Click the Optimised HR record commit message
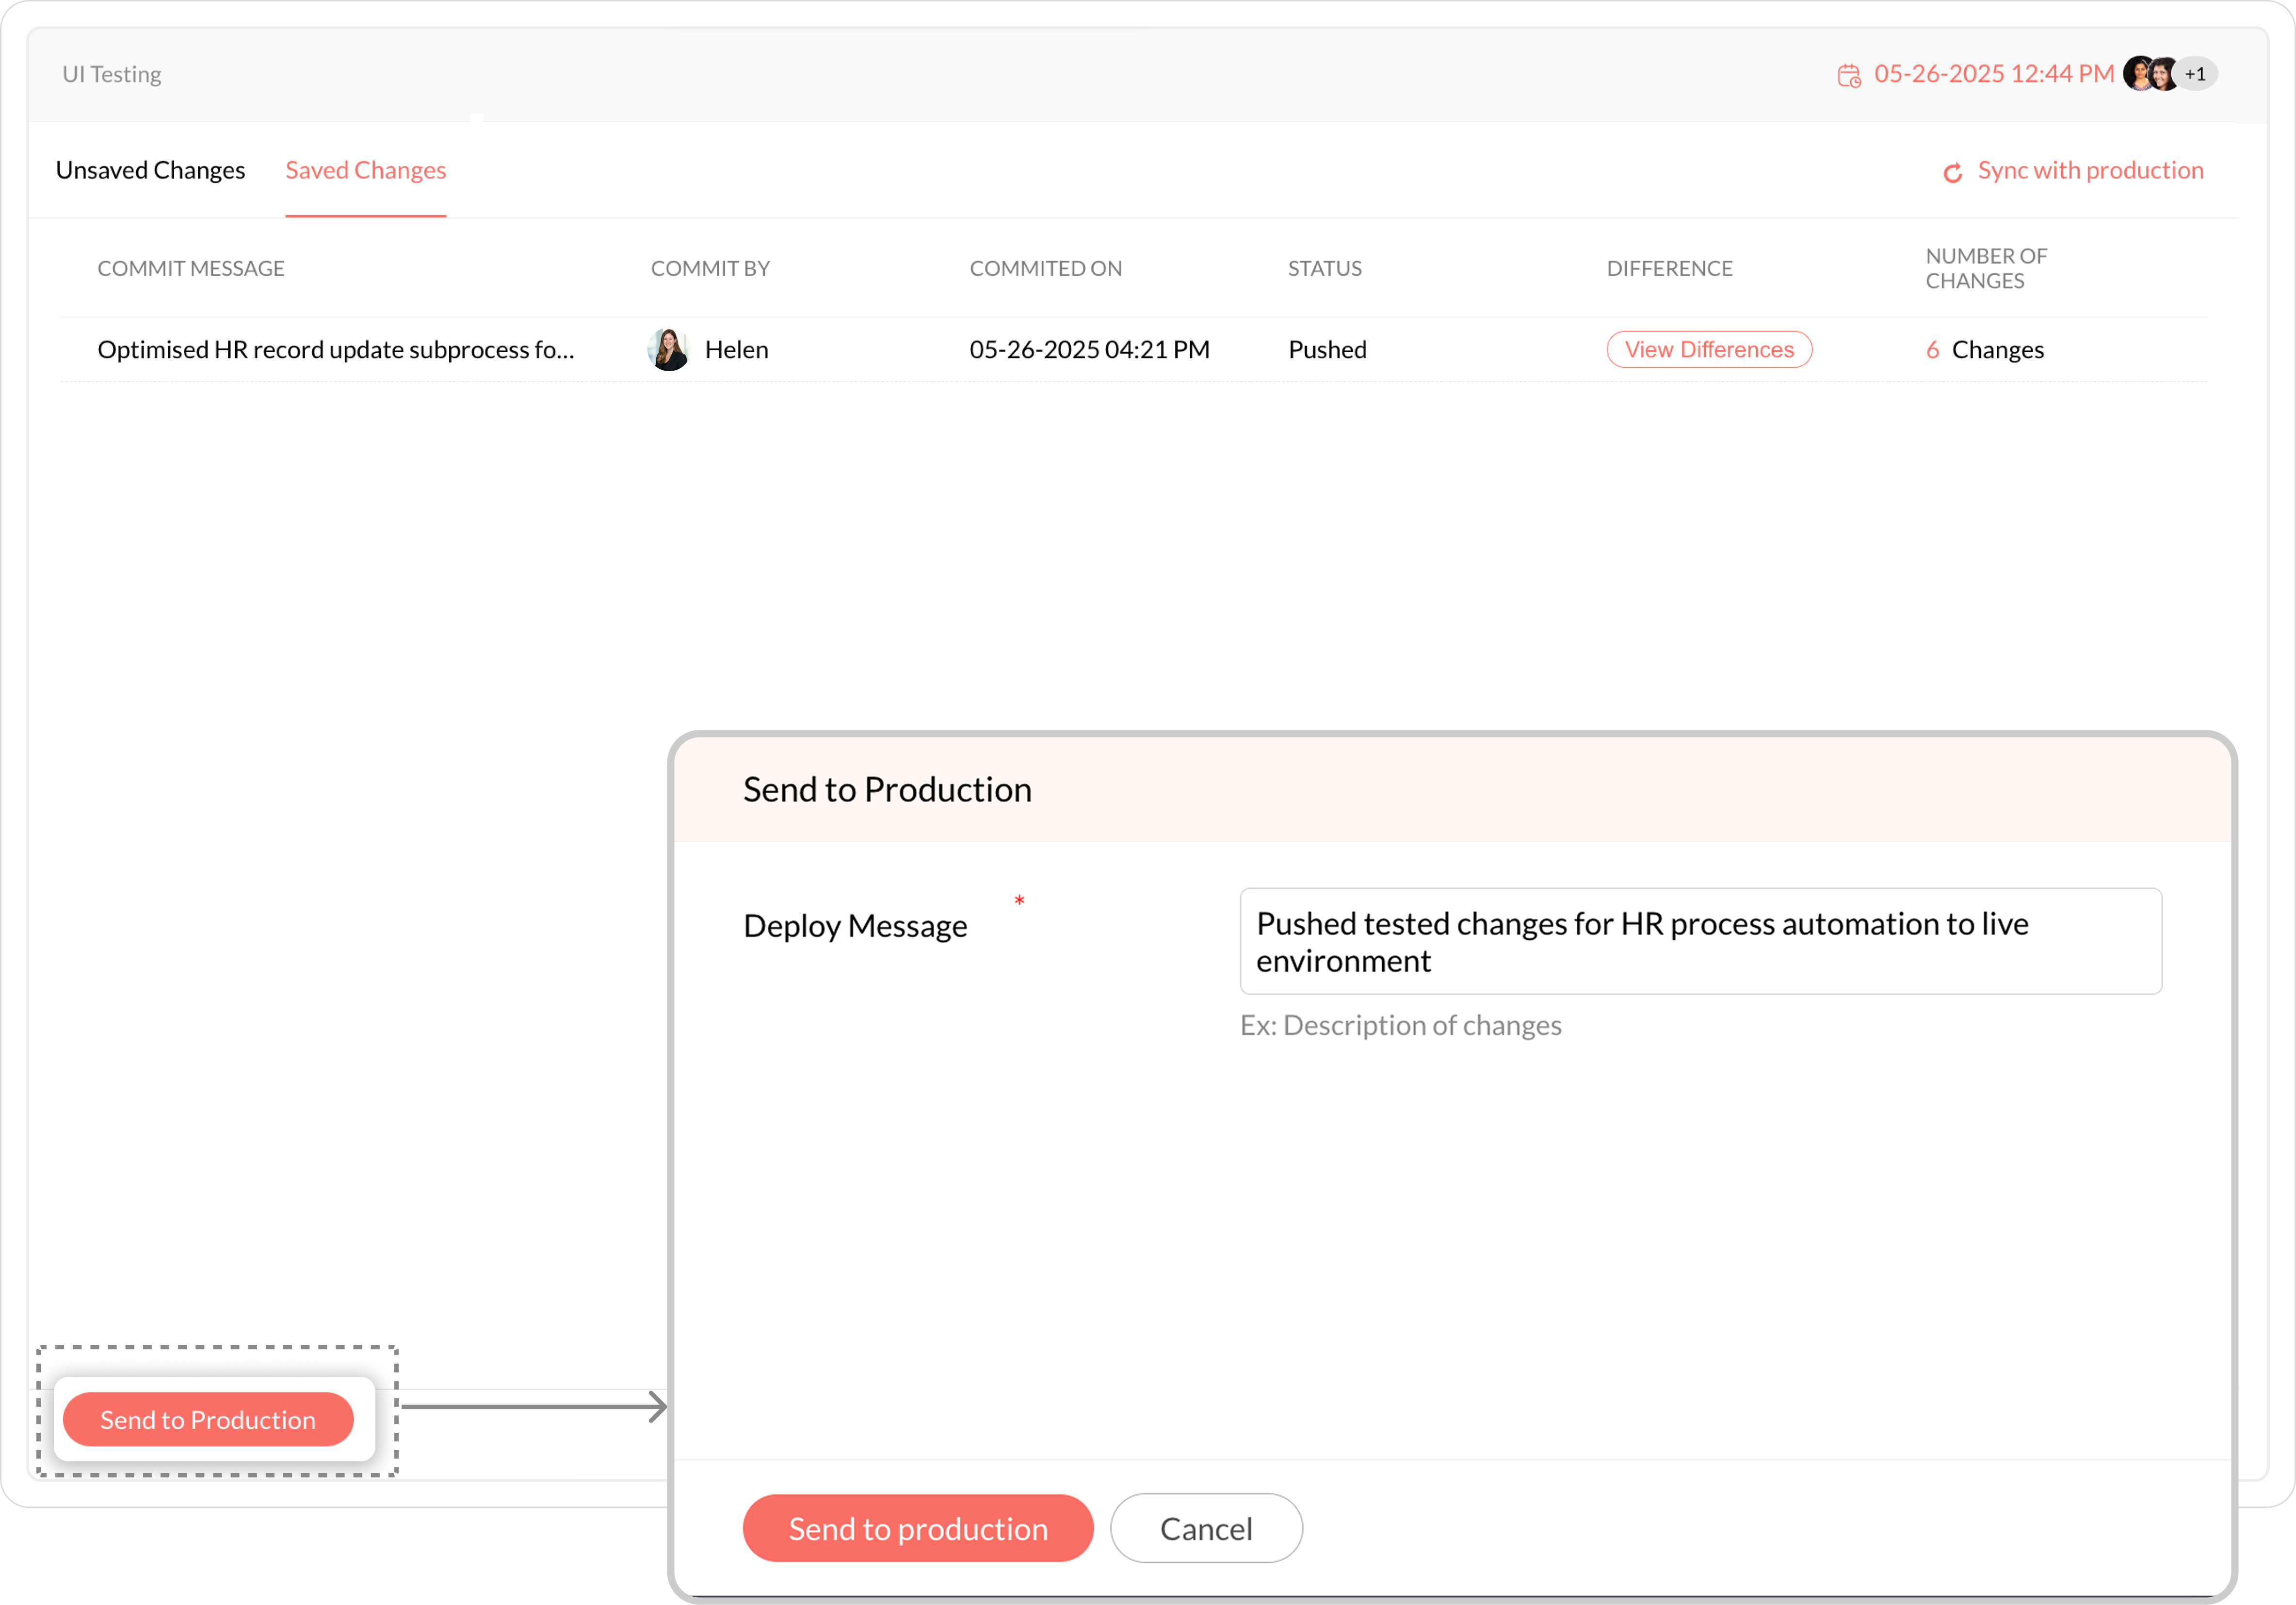This screenshot has height=1605, width=2296. (x=336, y=349)
